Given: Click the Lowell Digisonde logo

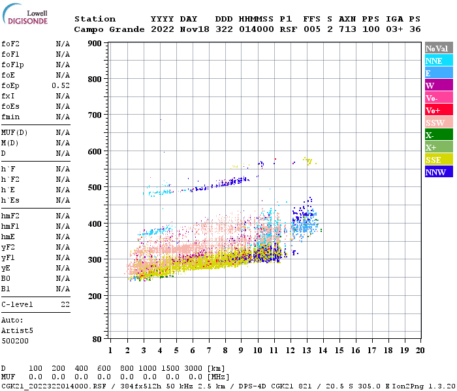Looking at the screenshot, I should point(25,14).
